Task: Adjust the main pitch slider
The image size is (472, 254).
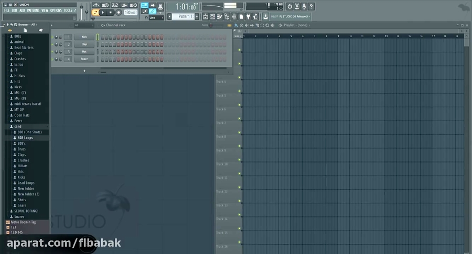Action: coord(87,11)
